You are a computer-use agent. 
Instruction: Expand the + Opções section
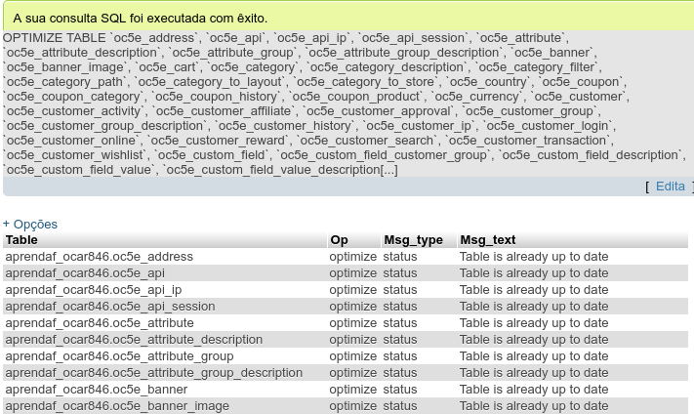(x=30, y=224)
